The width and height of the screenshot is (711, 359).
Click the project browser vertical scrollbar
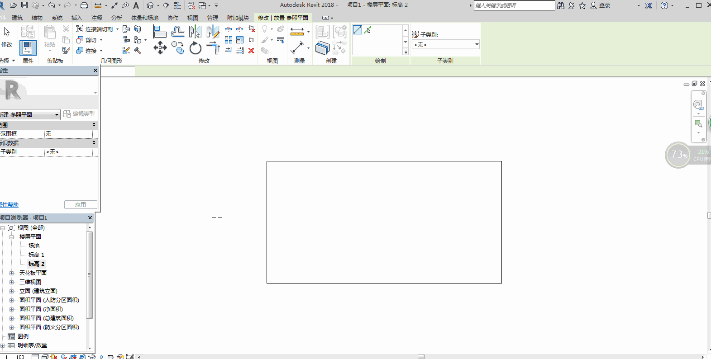coord(89,275)
